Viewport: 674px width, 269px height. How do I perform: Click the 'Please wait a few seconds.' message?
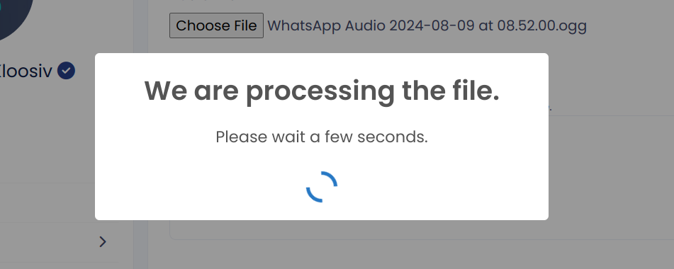(322, 137)
